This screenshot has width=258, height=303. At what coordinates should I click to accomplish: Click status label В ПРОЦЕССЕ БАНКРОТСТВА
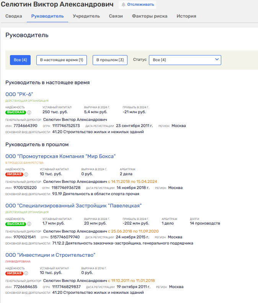(x=24, y=163)
